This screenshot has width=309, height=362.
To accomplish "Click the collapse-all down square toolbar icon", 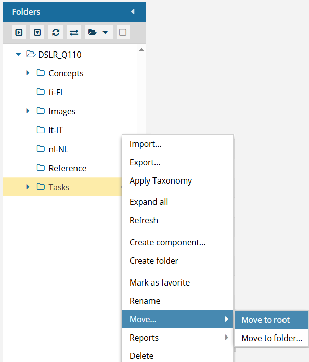I will [x=37, y=32].
